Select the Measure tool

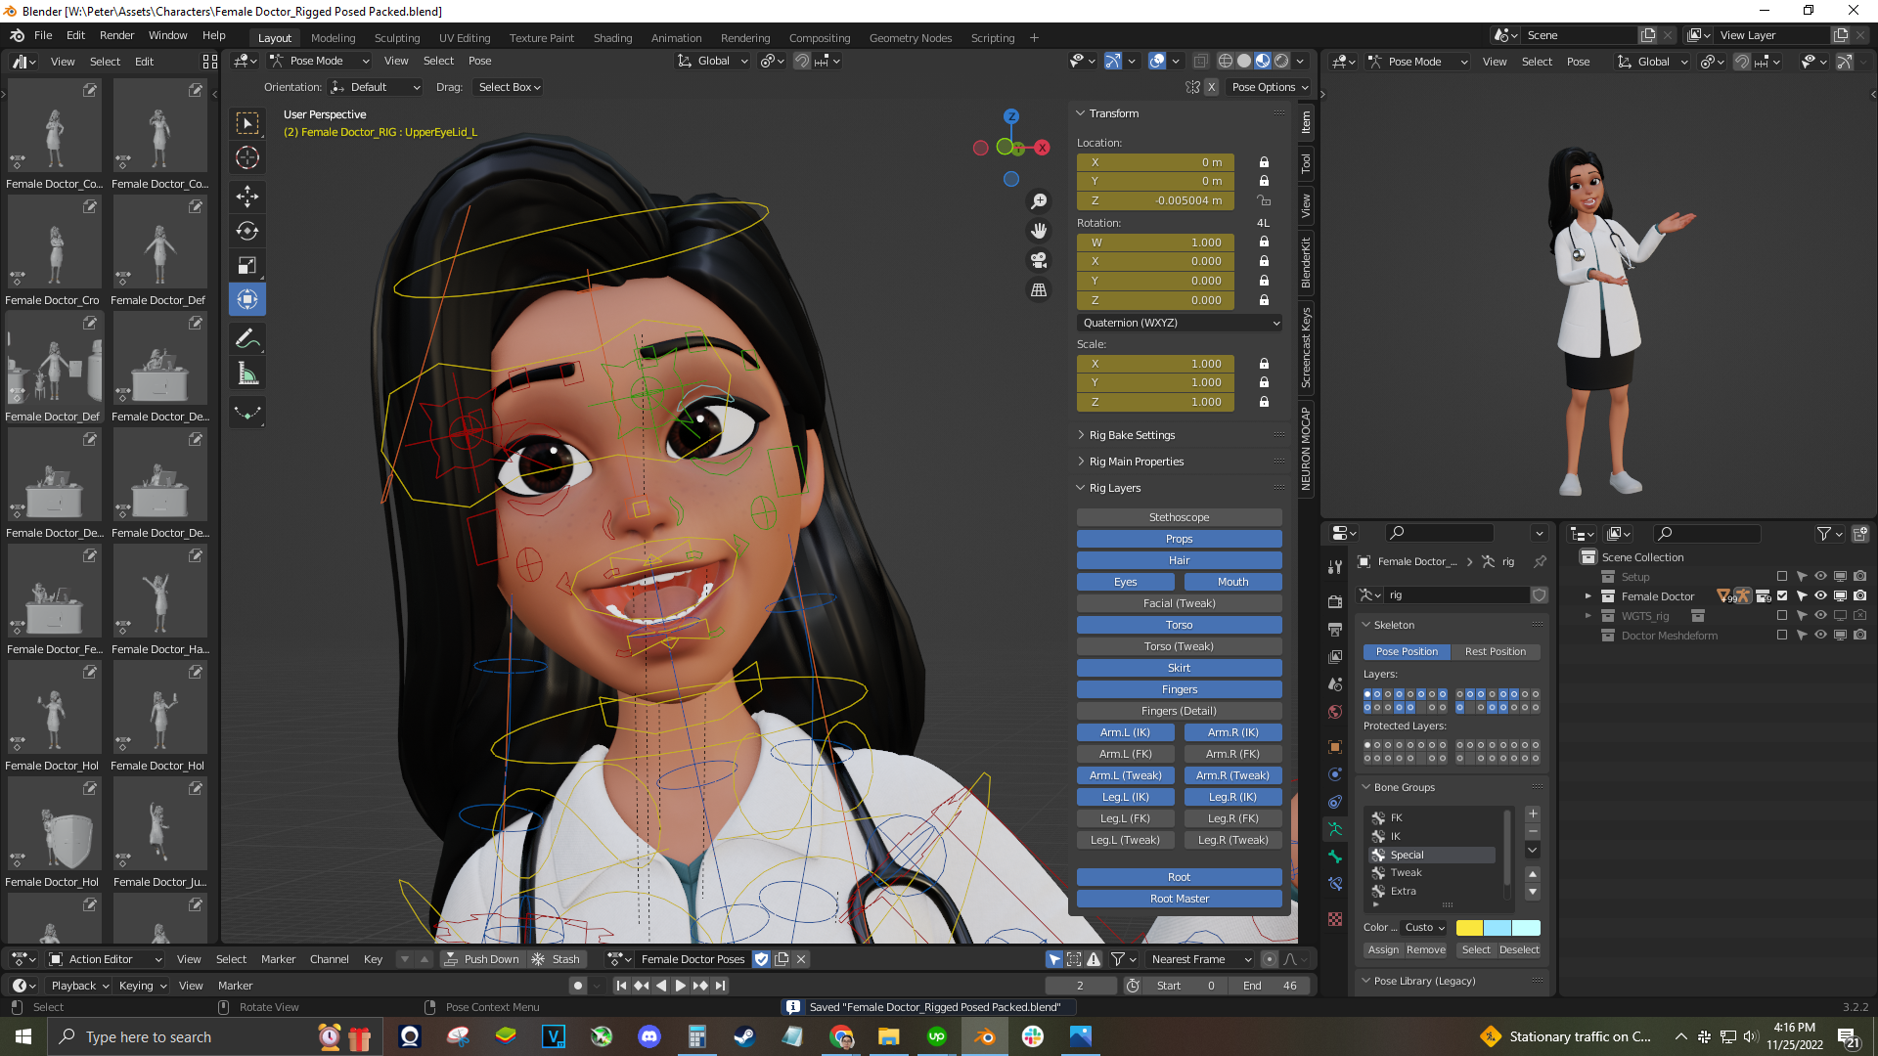[247, 374]
